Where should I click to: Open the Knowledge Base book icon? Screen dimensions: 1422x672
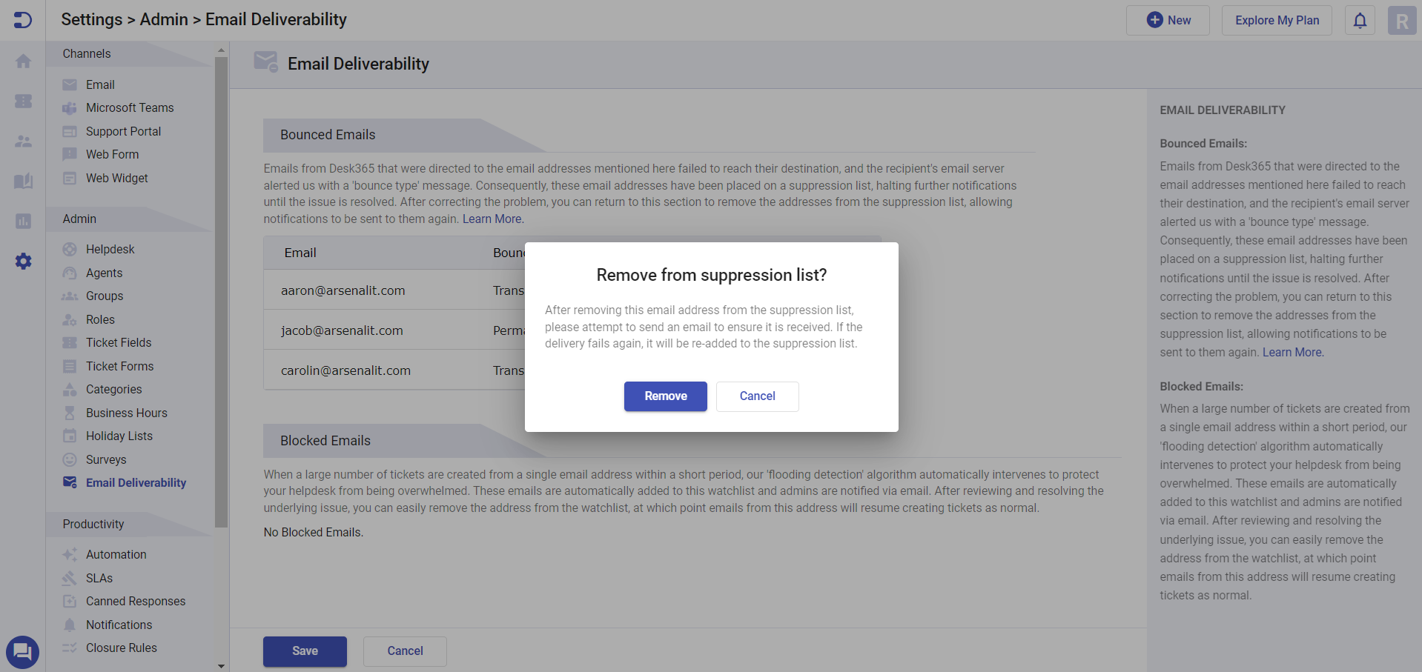(x=23, y=181)
